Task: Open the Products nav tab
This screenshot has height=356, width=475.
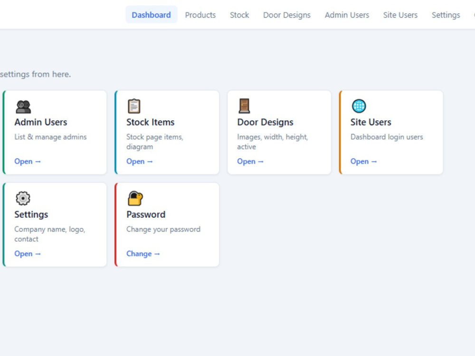Action: pos(200,15)
